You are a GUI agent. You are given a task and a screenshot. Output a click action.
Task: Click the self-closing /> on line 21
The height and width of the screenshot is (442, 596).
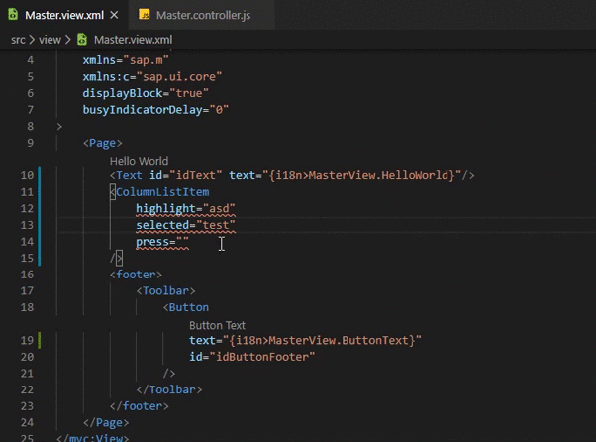tap(168, 374)
